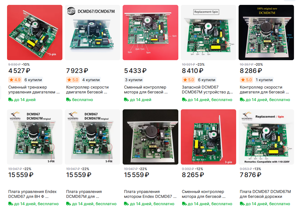Click the star rating on 8 410 ₽ product
The image size is (301, 207).
point(188,80)
